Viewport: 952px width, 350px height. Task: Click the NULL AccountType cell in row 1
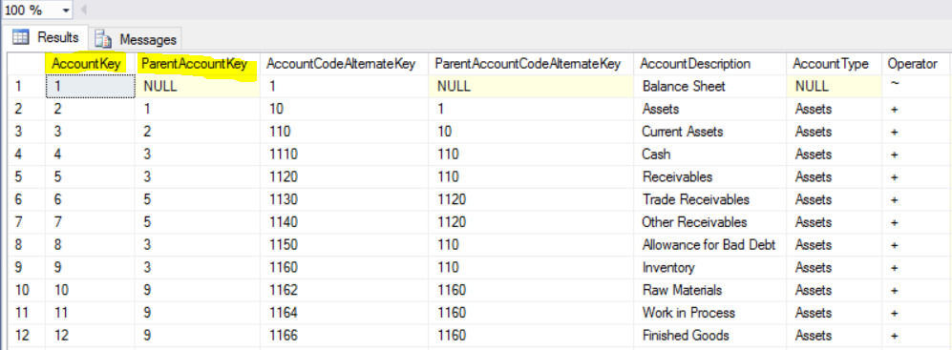[835, 86]
